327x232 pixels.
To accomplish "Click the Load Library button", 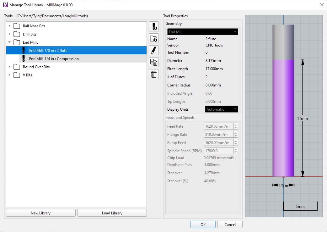I will tap(112, 213).
